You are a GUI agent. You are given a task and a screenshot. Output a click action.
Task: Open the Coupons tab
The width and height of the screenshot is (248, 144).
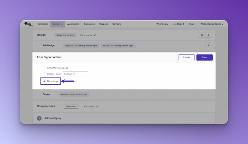(x=103, y=24)
